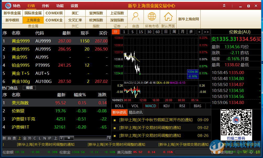Collapse the window with the double-chevron arrows
Image resolution: width=263 pixels, height=158 pixels.
(224, 5)
